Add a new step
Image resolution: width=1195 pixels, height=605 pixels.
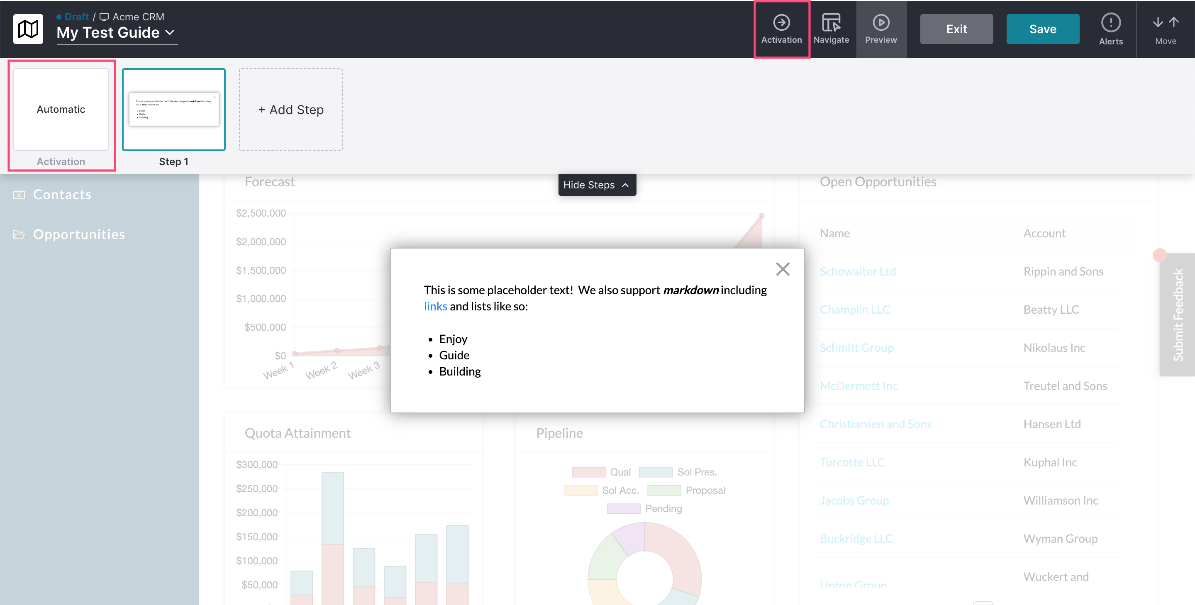tap(290, 110)
